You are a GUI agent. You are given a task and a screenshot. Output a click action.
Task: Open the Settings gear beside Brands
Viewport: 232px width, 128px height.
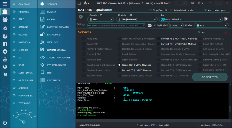[81, 17]
